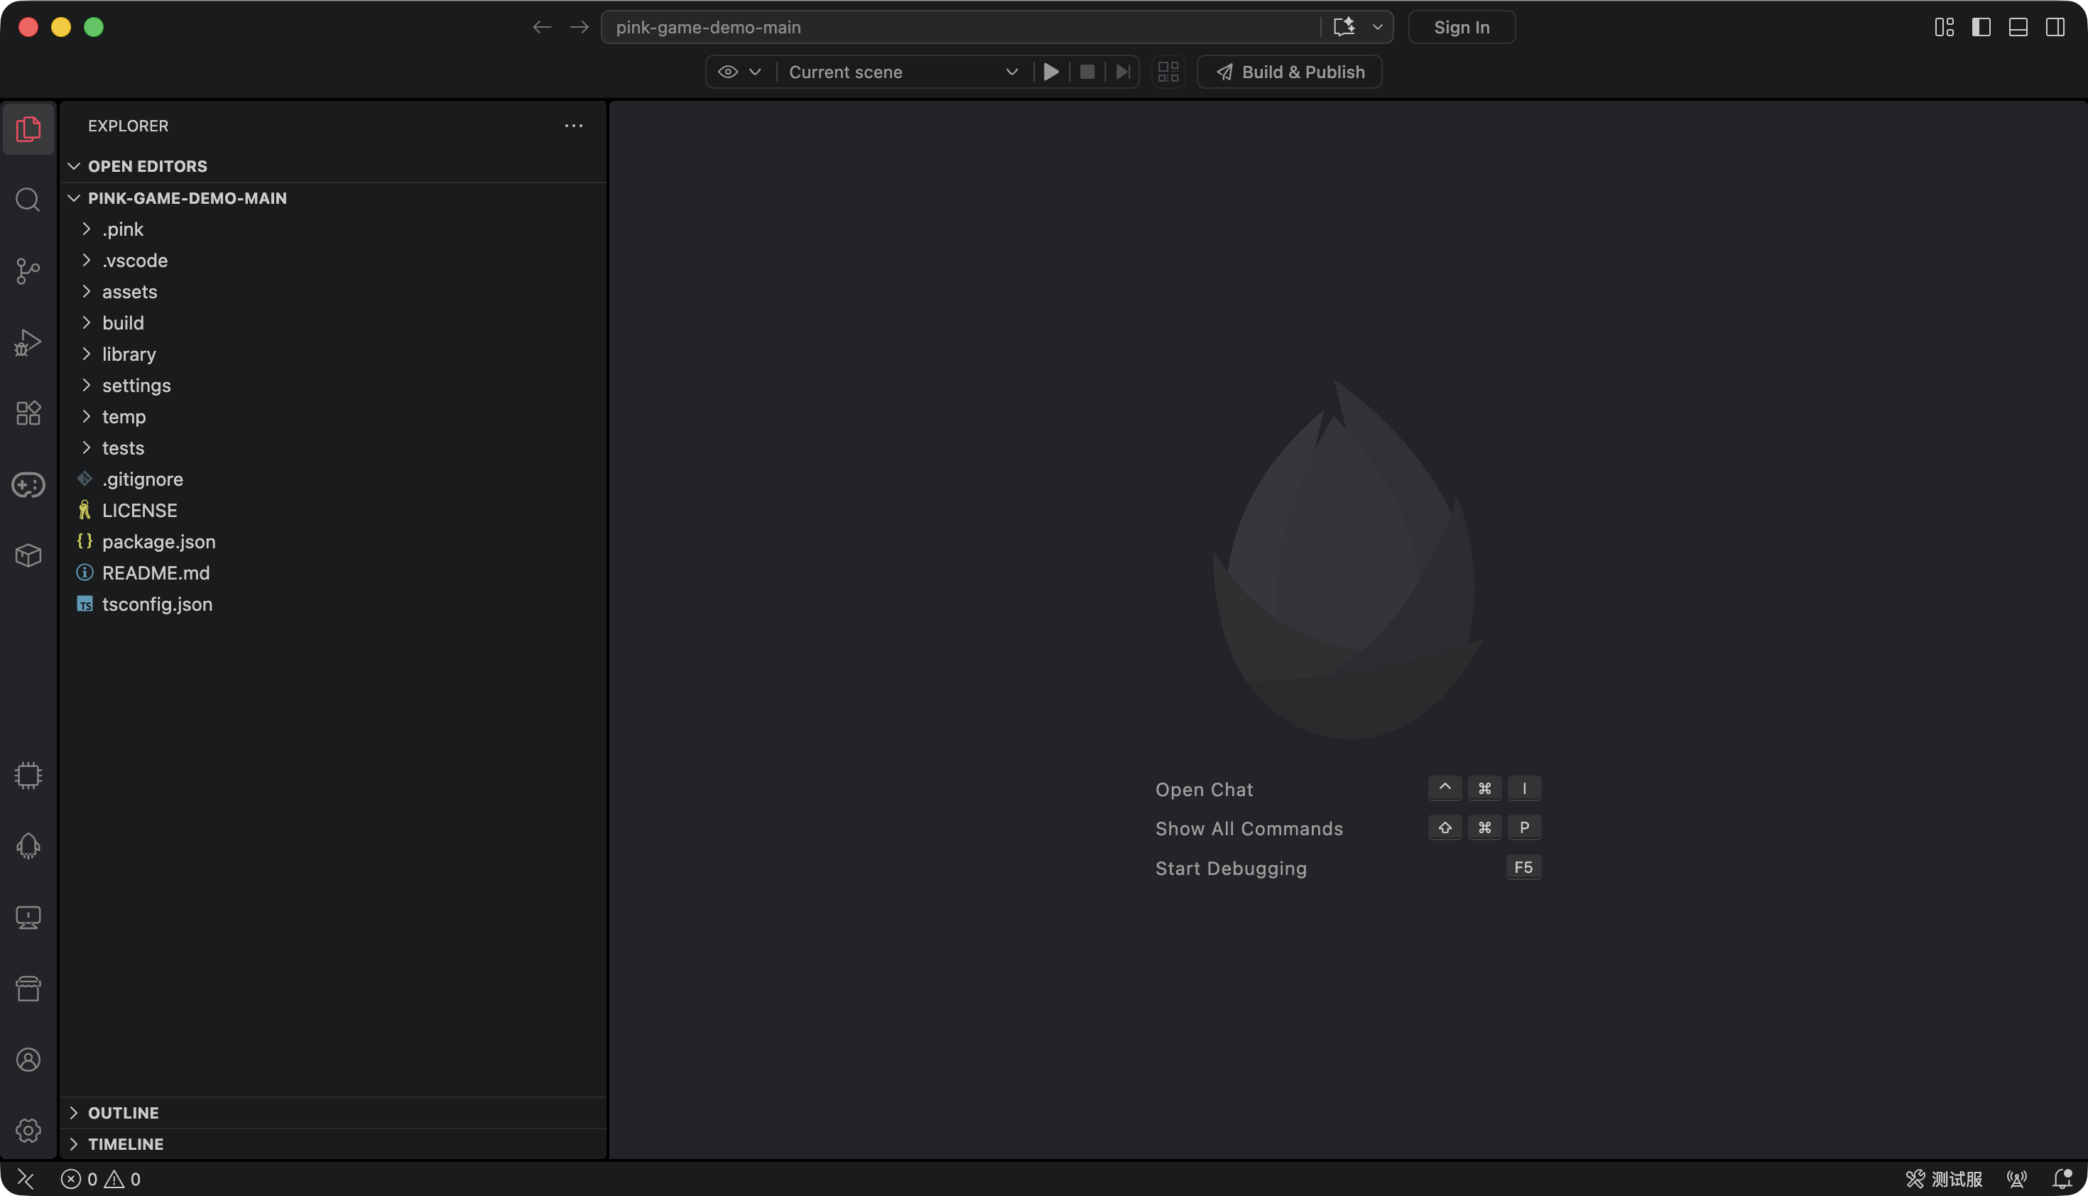Image resolution: width=2088 pixels, height=1196 pixels.
Task: Click the notifications bell in status bar
Action: click(x=2062, y=1180)
